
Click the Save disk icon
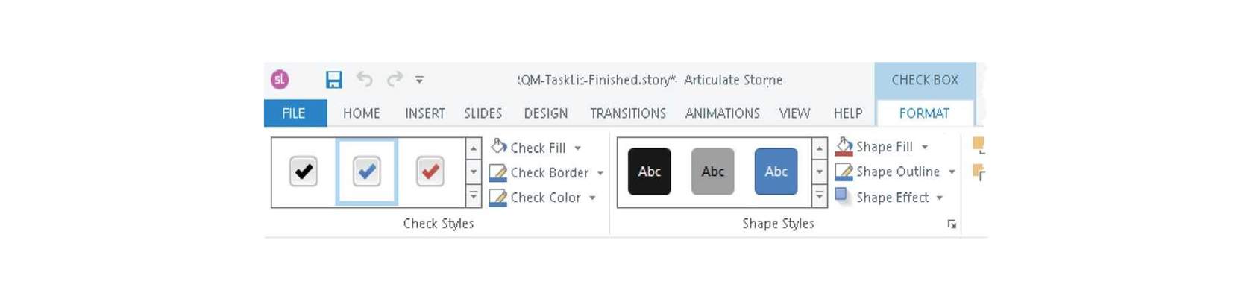[x=333, y=80]
